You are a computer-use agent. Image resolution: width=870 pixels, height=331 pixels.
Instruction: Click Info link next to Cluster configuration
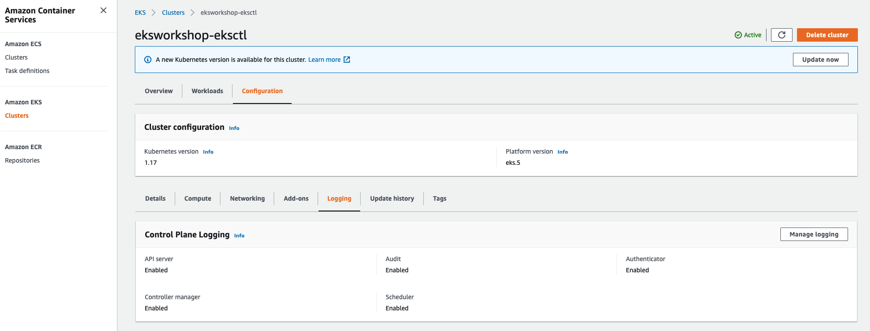tap(234, 128)
